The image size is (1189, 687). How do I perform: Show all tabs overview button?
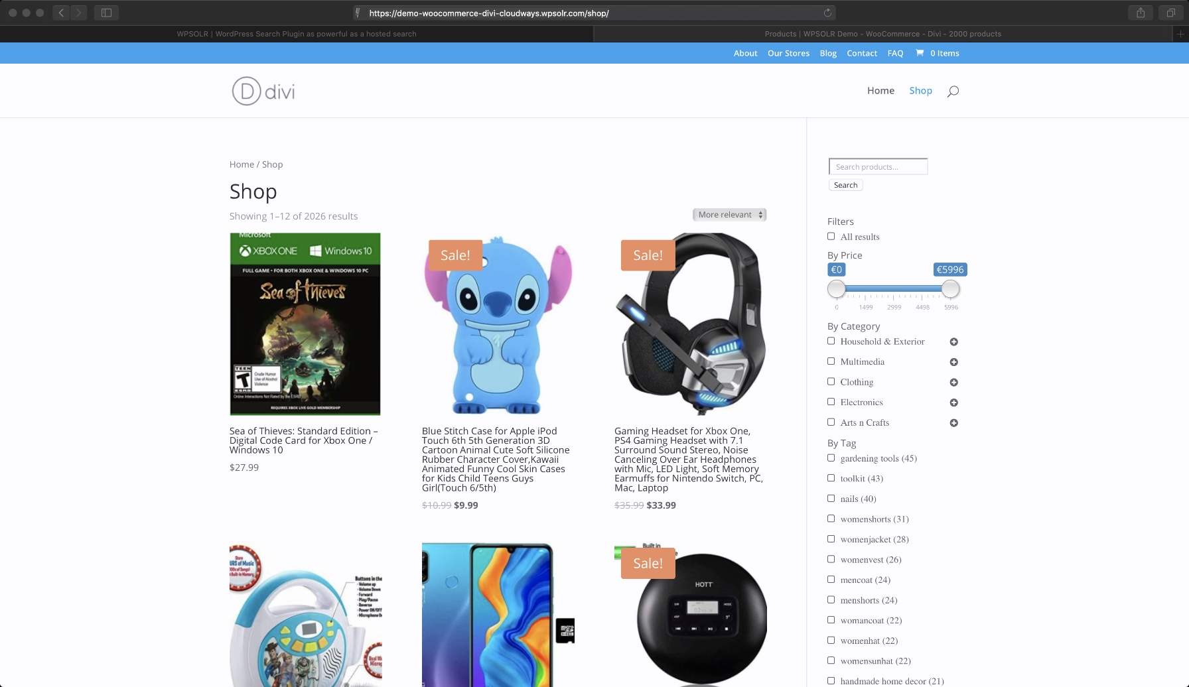[x=1171, y=13]
